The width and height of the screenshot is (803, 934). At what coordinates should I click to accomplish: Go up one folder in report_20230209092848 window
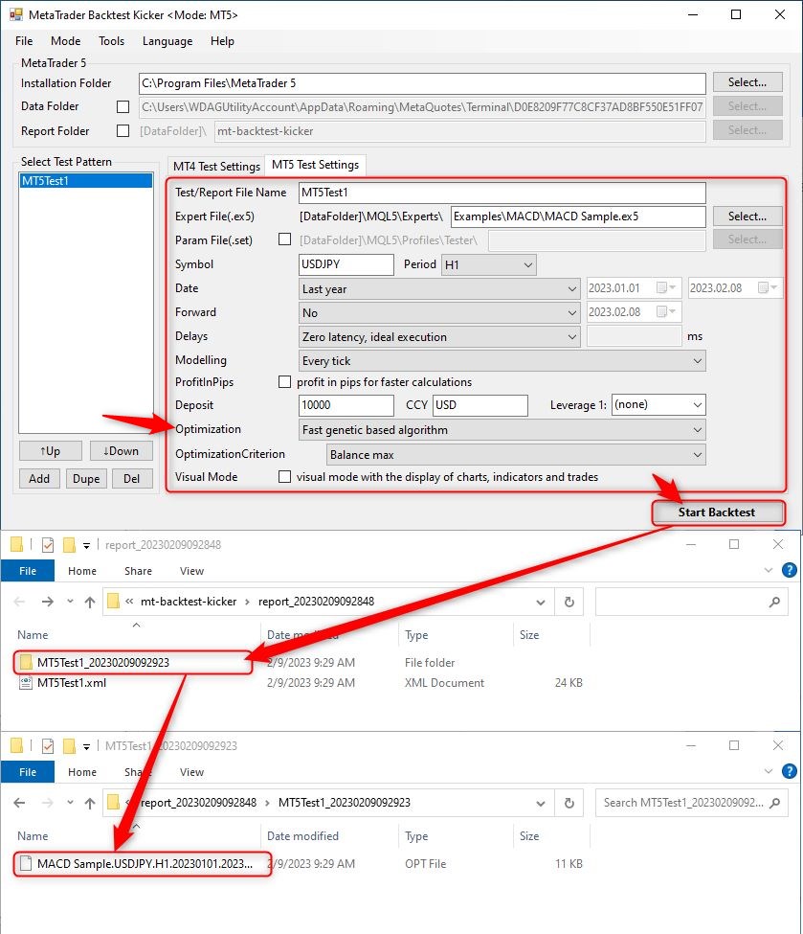click(x=90, y=602)
